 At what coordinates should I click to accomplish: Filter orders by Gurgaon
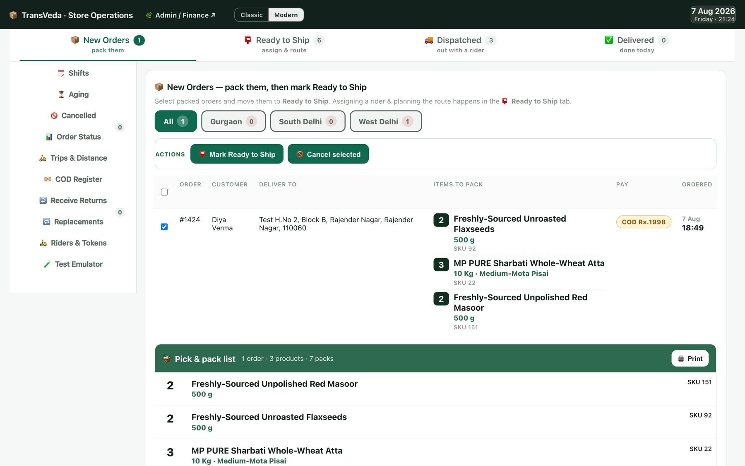pyautogui.click(x=233, y=121)
